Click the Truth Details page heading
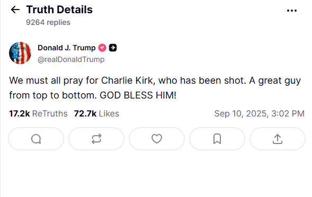Image resolution: width=312 pixels, height=197 pixels. 59,10
